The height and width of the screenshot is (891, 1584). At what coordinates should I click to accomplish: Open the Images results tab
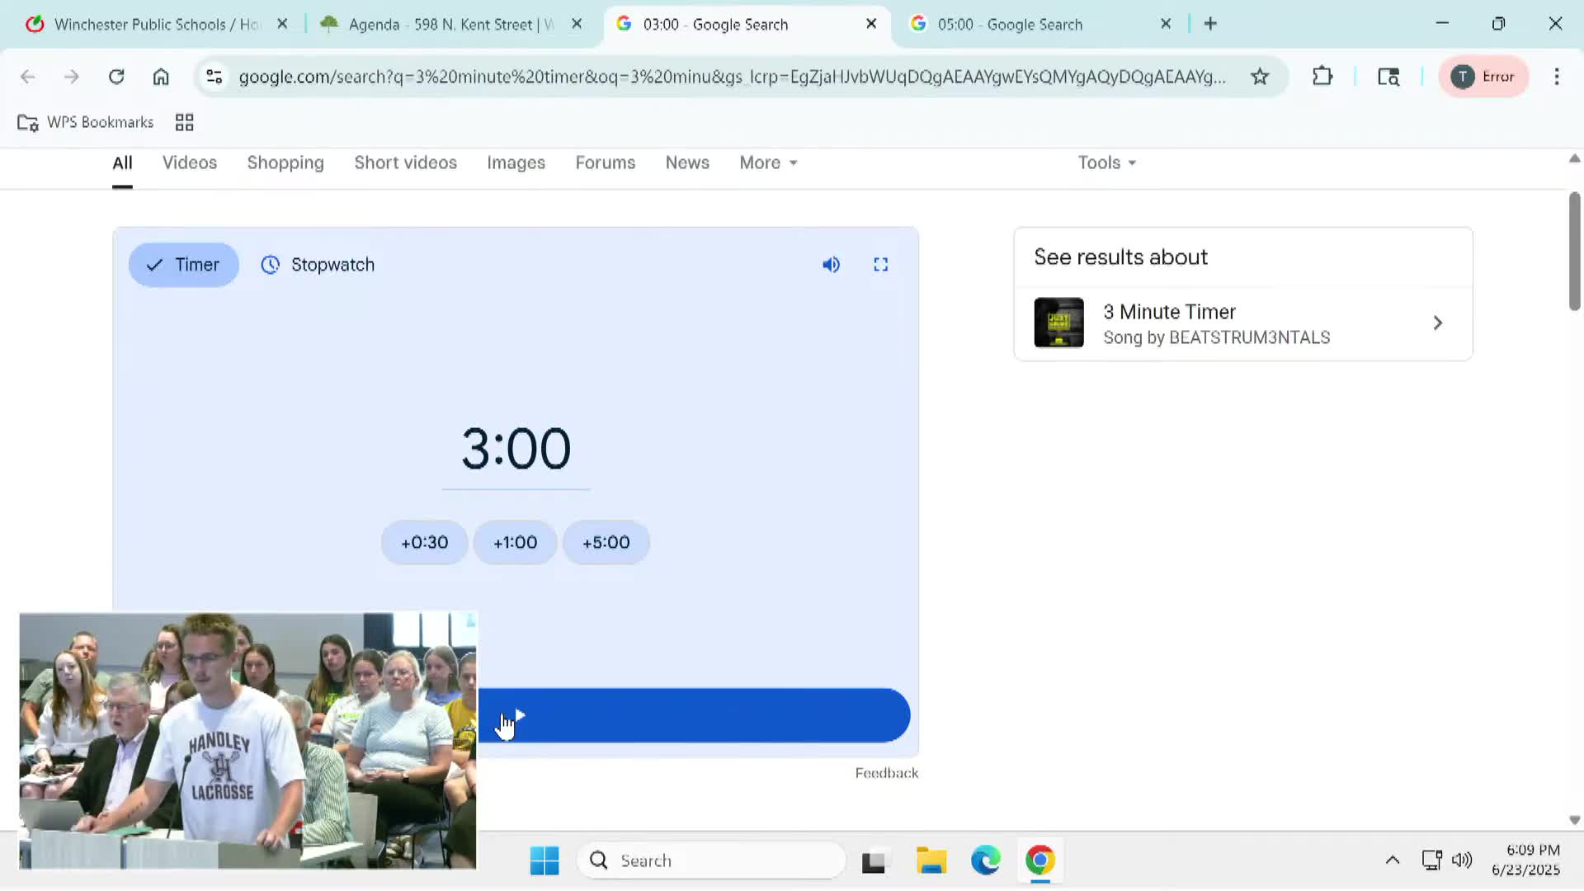point(516,163)
